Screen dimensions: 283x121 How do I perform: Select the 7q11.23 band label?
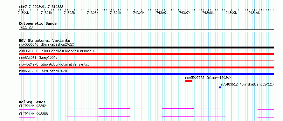(26, 28)
